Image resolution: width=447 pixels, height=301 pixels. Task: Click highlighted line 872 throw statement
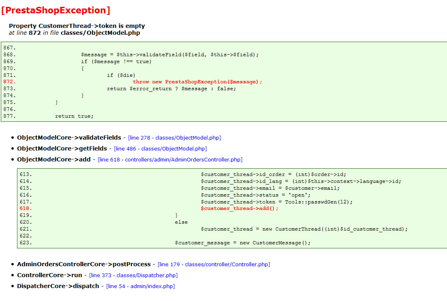197,82
